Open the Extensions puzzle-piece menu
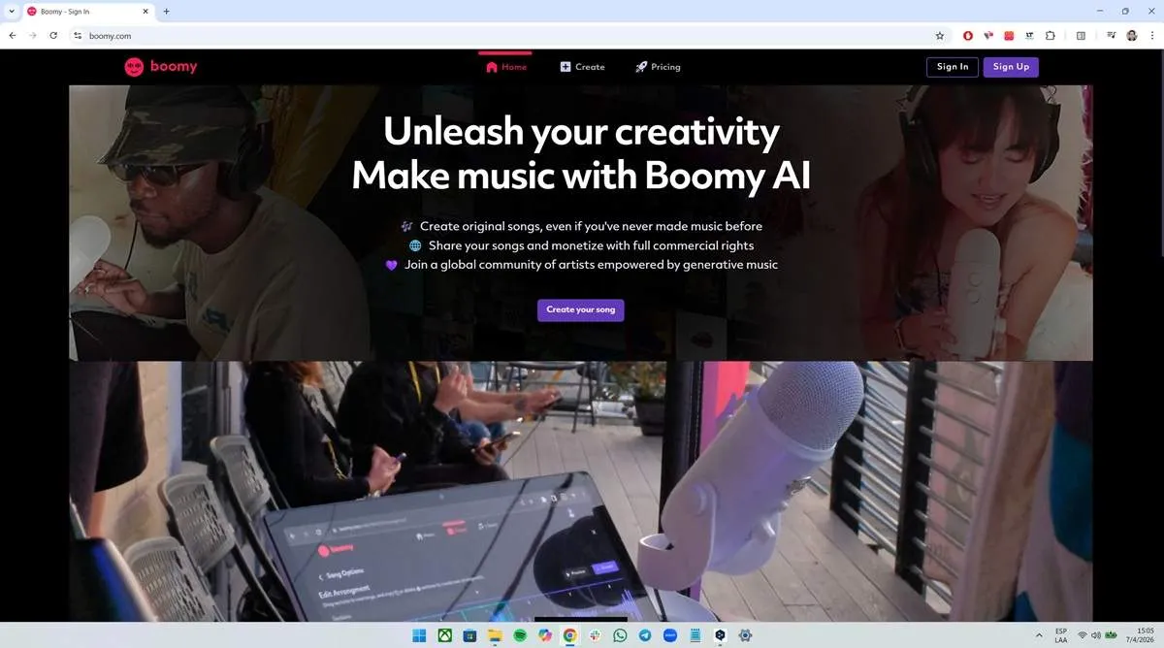1164x648 pixels. click(1050, 36)
